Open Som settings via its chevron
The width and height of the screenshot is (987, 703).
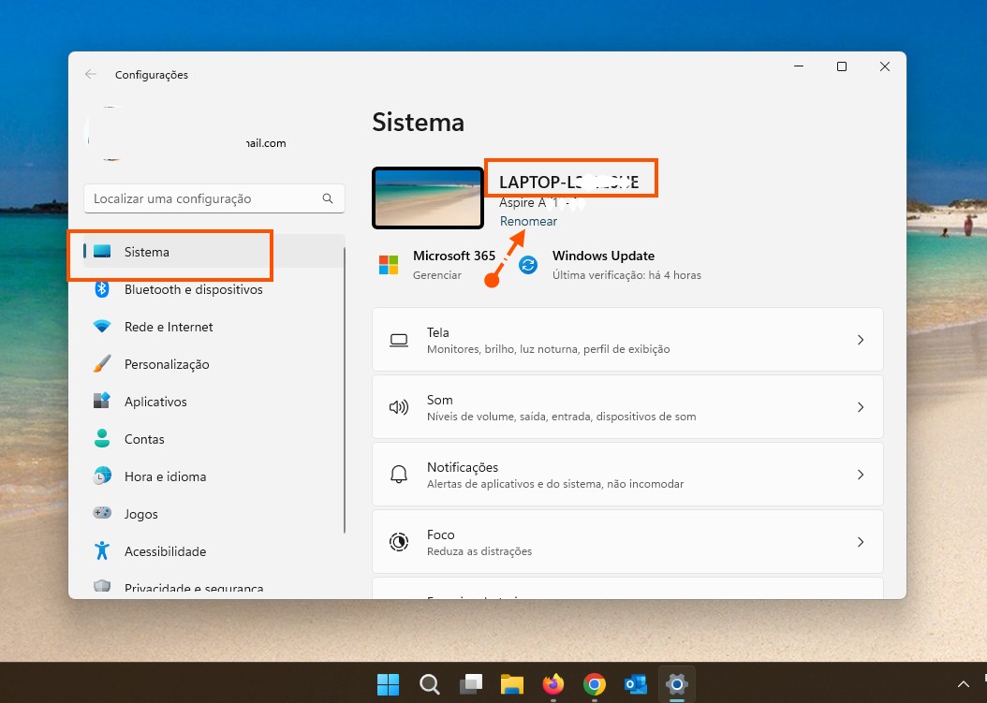coord(861,407)
